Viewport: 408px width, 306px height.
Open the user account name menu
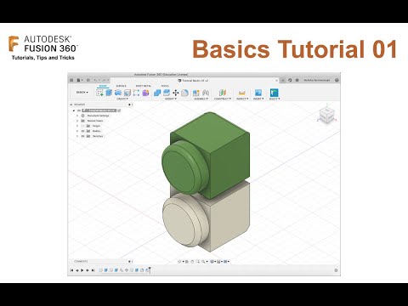click(317, 80)
